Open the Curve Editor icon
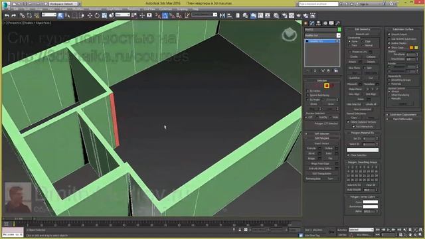 [260, 16]
